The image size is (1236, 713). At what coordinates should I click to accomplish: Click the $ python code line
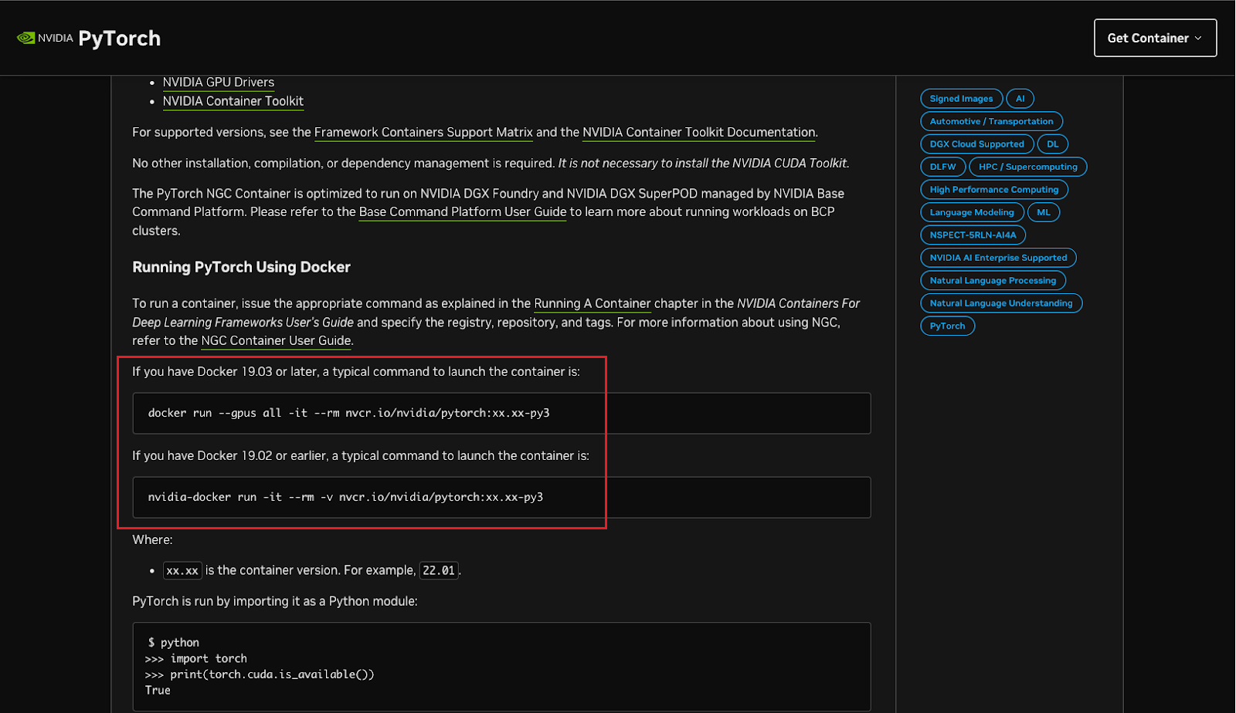pyautogui.click(x=174, y=643)
